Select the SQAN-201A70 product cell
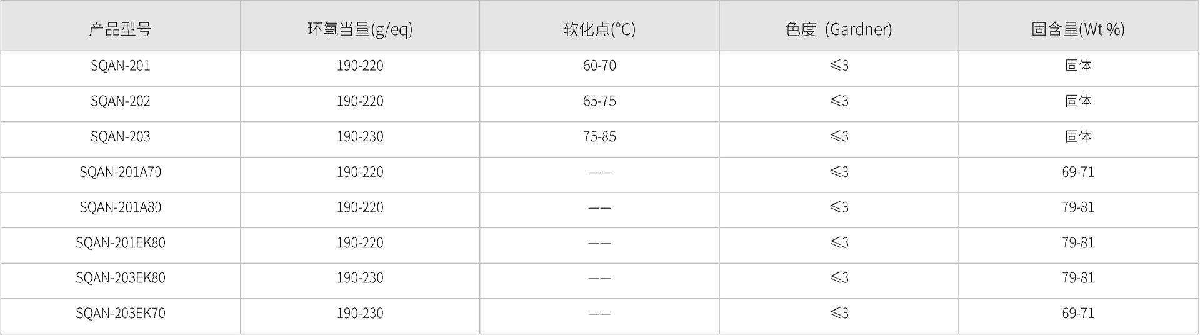This screenshot has width=1200, height=335. (120, 172)
